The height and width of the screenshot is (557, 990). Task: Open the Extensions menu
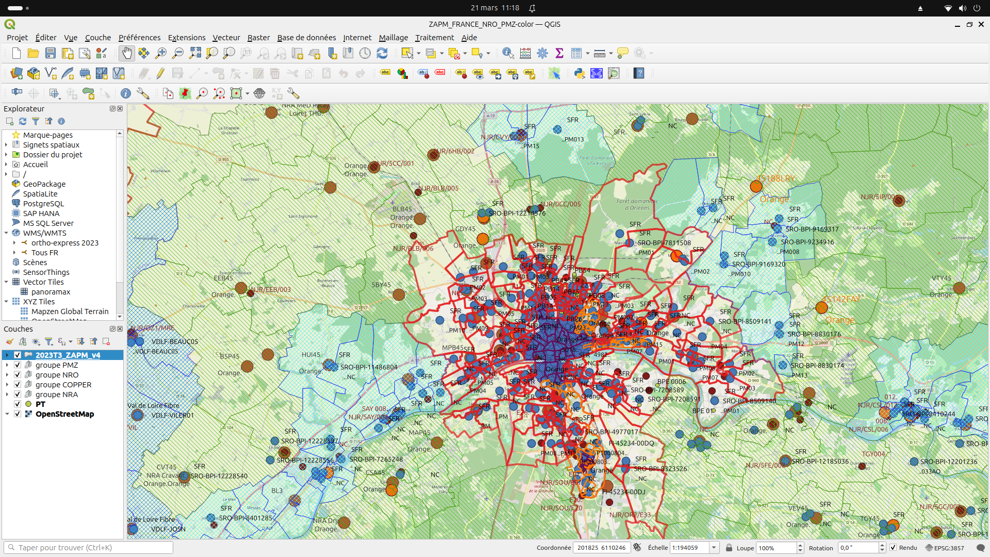186,38
